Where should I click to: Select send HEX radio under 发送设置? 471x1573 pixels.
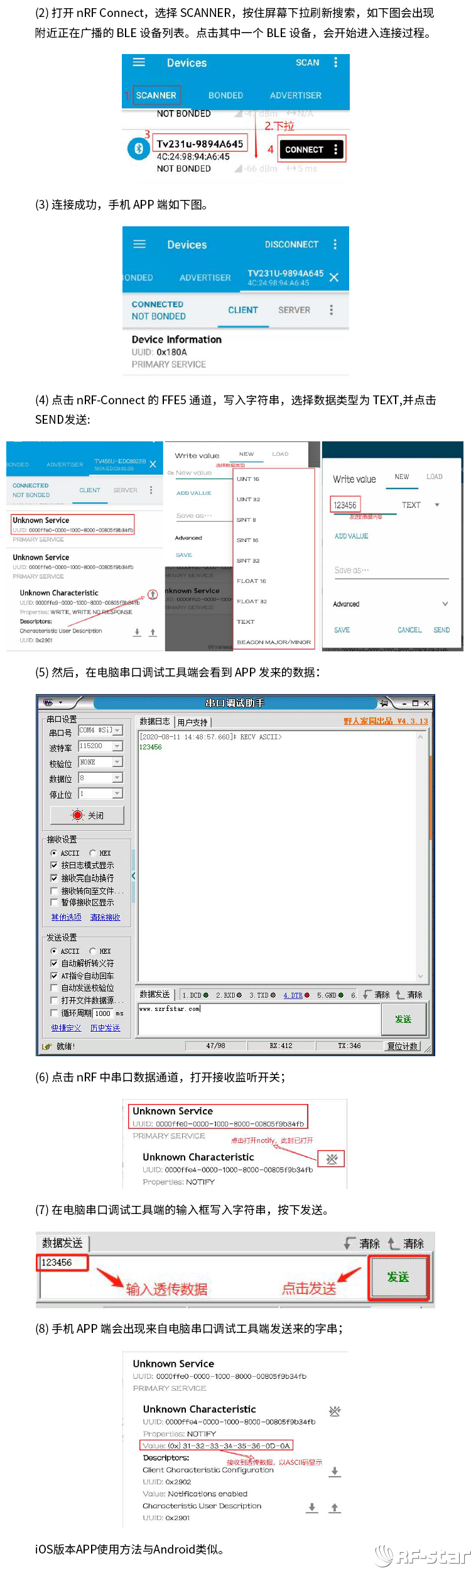[x=93, y=951]
